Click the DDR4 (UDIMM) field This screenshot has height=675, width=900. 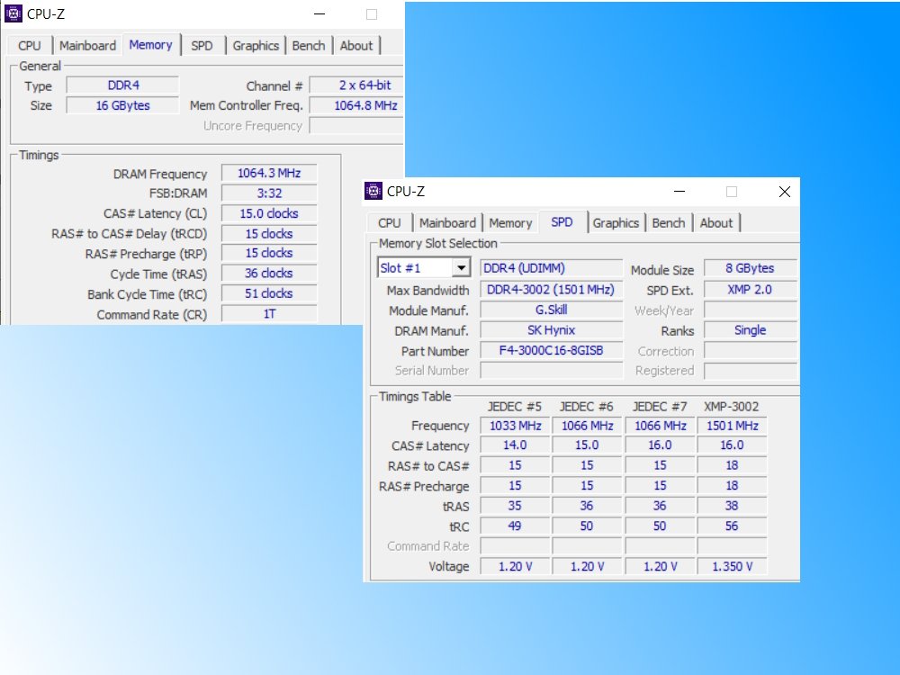pyautogui.click(x=551, y=268)
